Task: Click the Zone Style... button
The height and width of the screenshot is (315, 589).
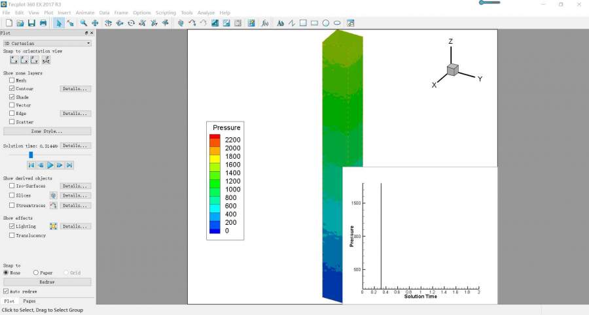Action: coord(47,131)
